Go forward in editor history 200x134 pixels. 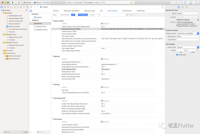click(38, 7)
